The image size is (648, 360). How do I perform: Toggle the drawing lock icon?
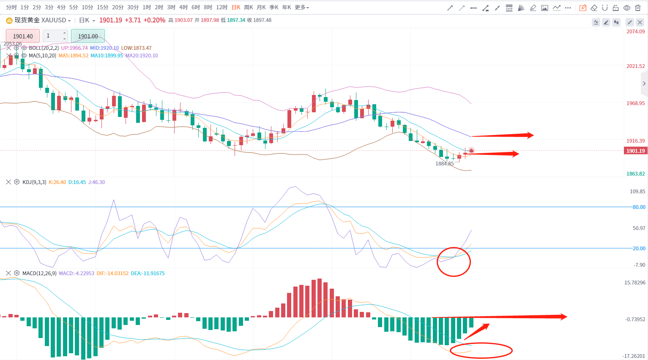(616, 8)
